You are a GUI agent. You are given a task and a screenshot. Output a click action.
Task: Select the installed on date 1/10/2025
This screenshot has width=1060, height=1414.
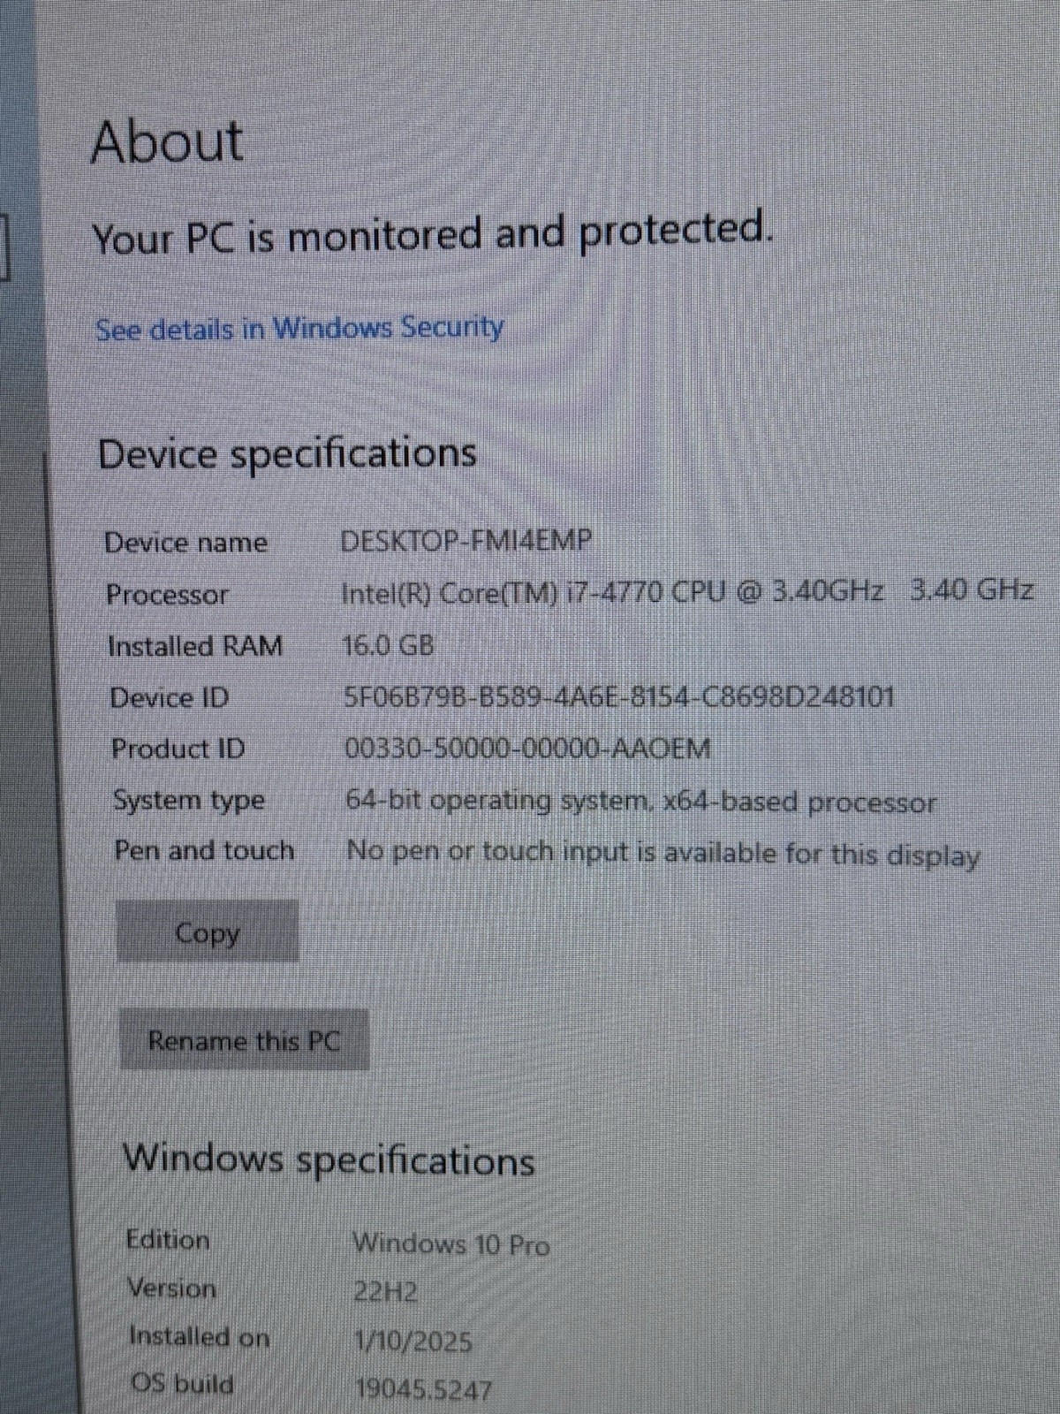click(x=413, y=1342)
